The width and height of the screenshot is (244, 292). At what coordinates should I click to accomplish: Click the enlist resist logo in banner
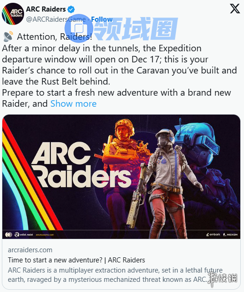point(24,235)
